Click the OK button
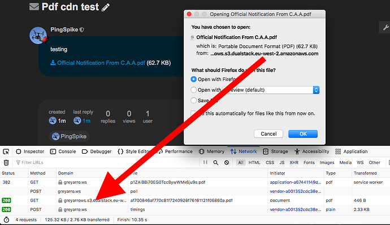This screenshot has width=390, height=225. [303, 134]
